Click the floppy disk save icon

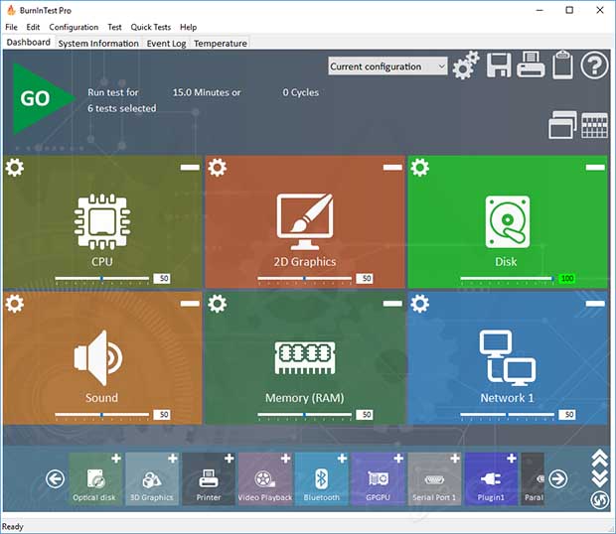(x=498, y=67)
